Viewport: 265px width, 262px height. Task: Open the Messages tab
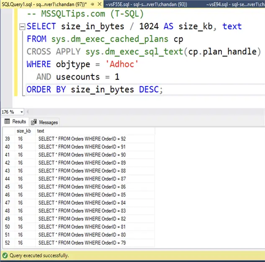pyautogui.click(x=44, y=122)
